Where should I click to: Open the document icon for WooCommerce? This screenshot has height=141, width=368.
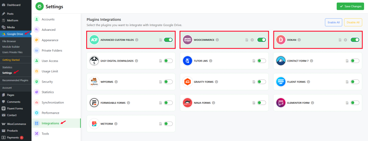click(247, 40)
